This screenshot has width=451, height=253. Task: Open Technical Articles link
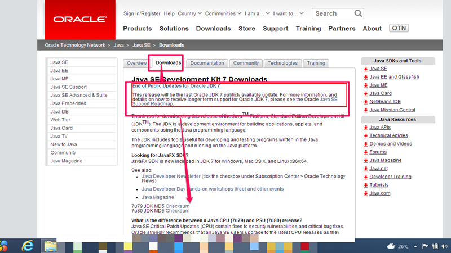pos(388,135)
